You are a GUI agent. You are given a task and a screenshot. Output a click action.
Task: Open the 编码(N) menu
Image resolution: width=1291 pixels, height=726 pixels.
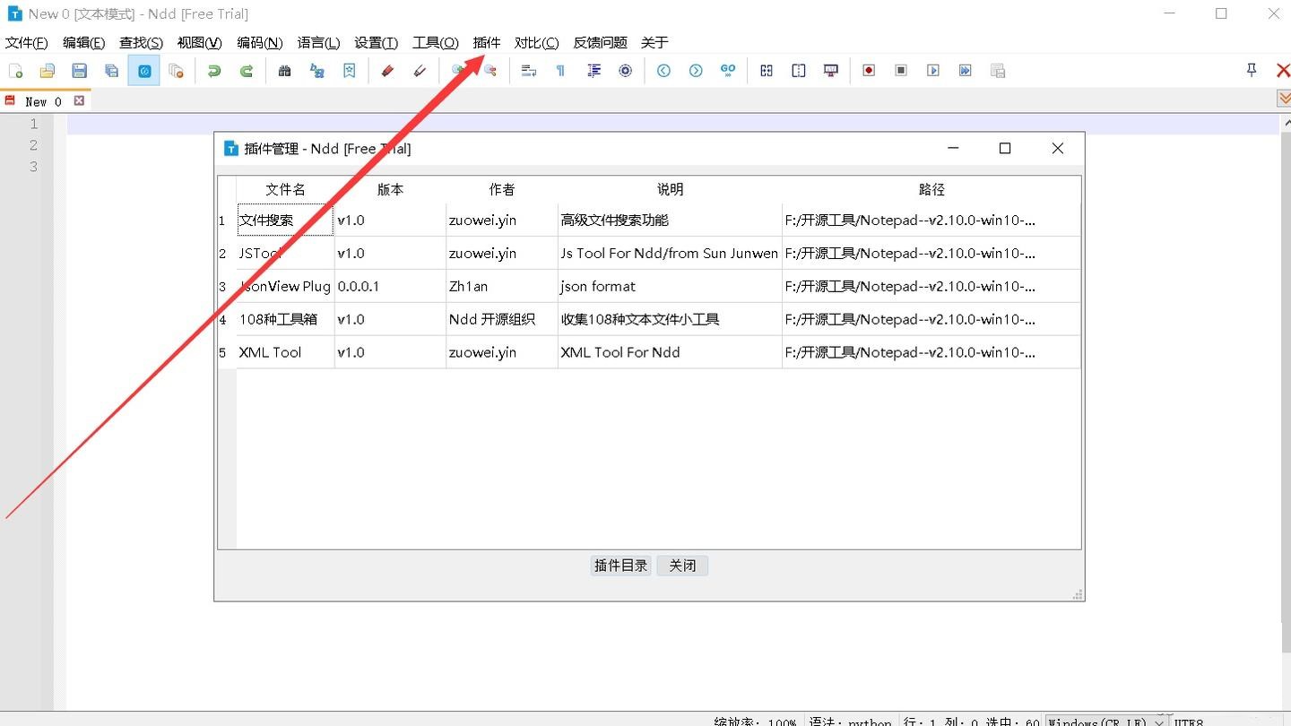click(260, 42)
